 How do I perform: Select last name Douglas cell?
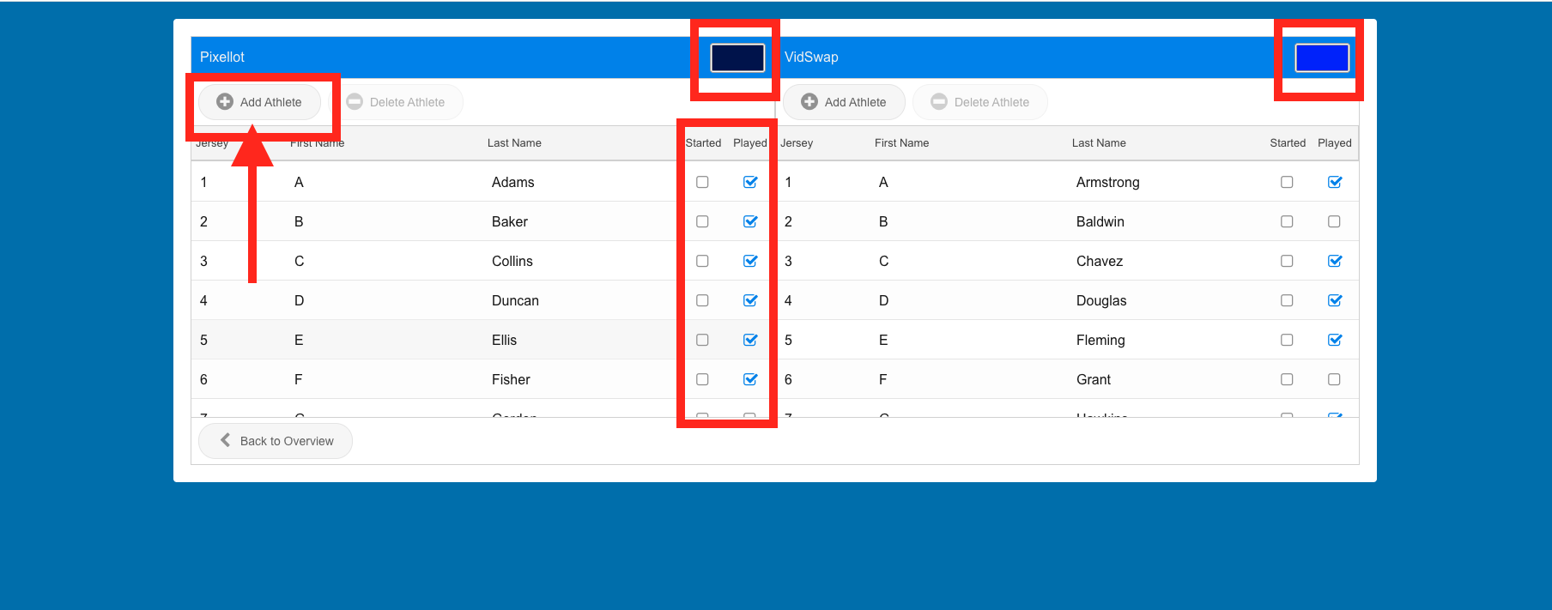[1101, 300]
